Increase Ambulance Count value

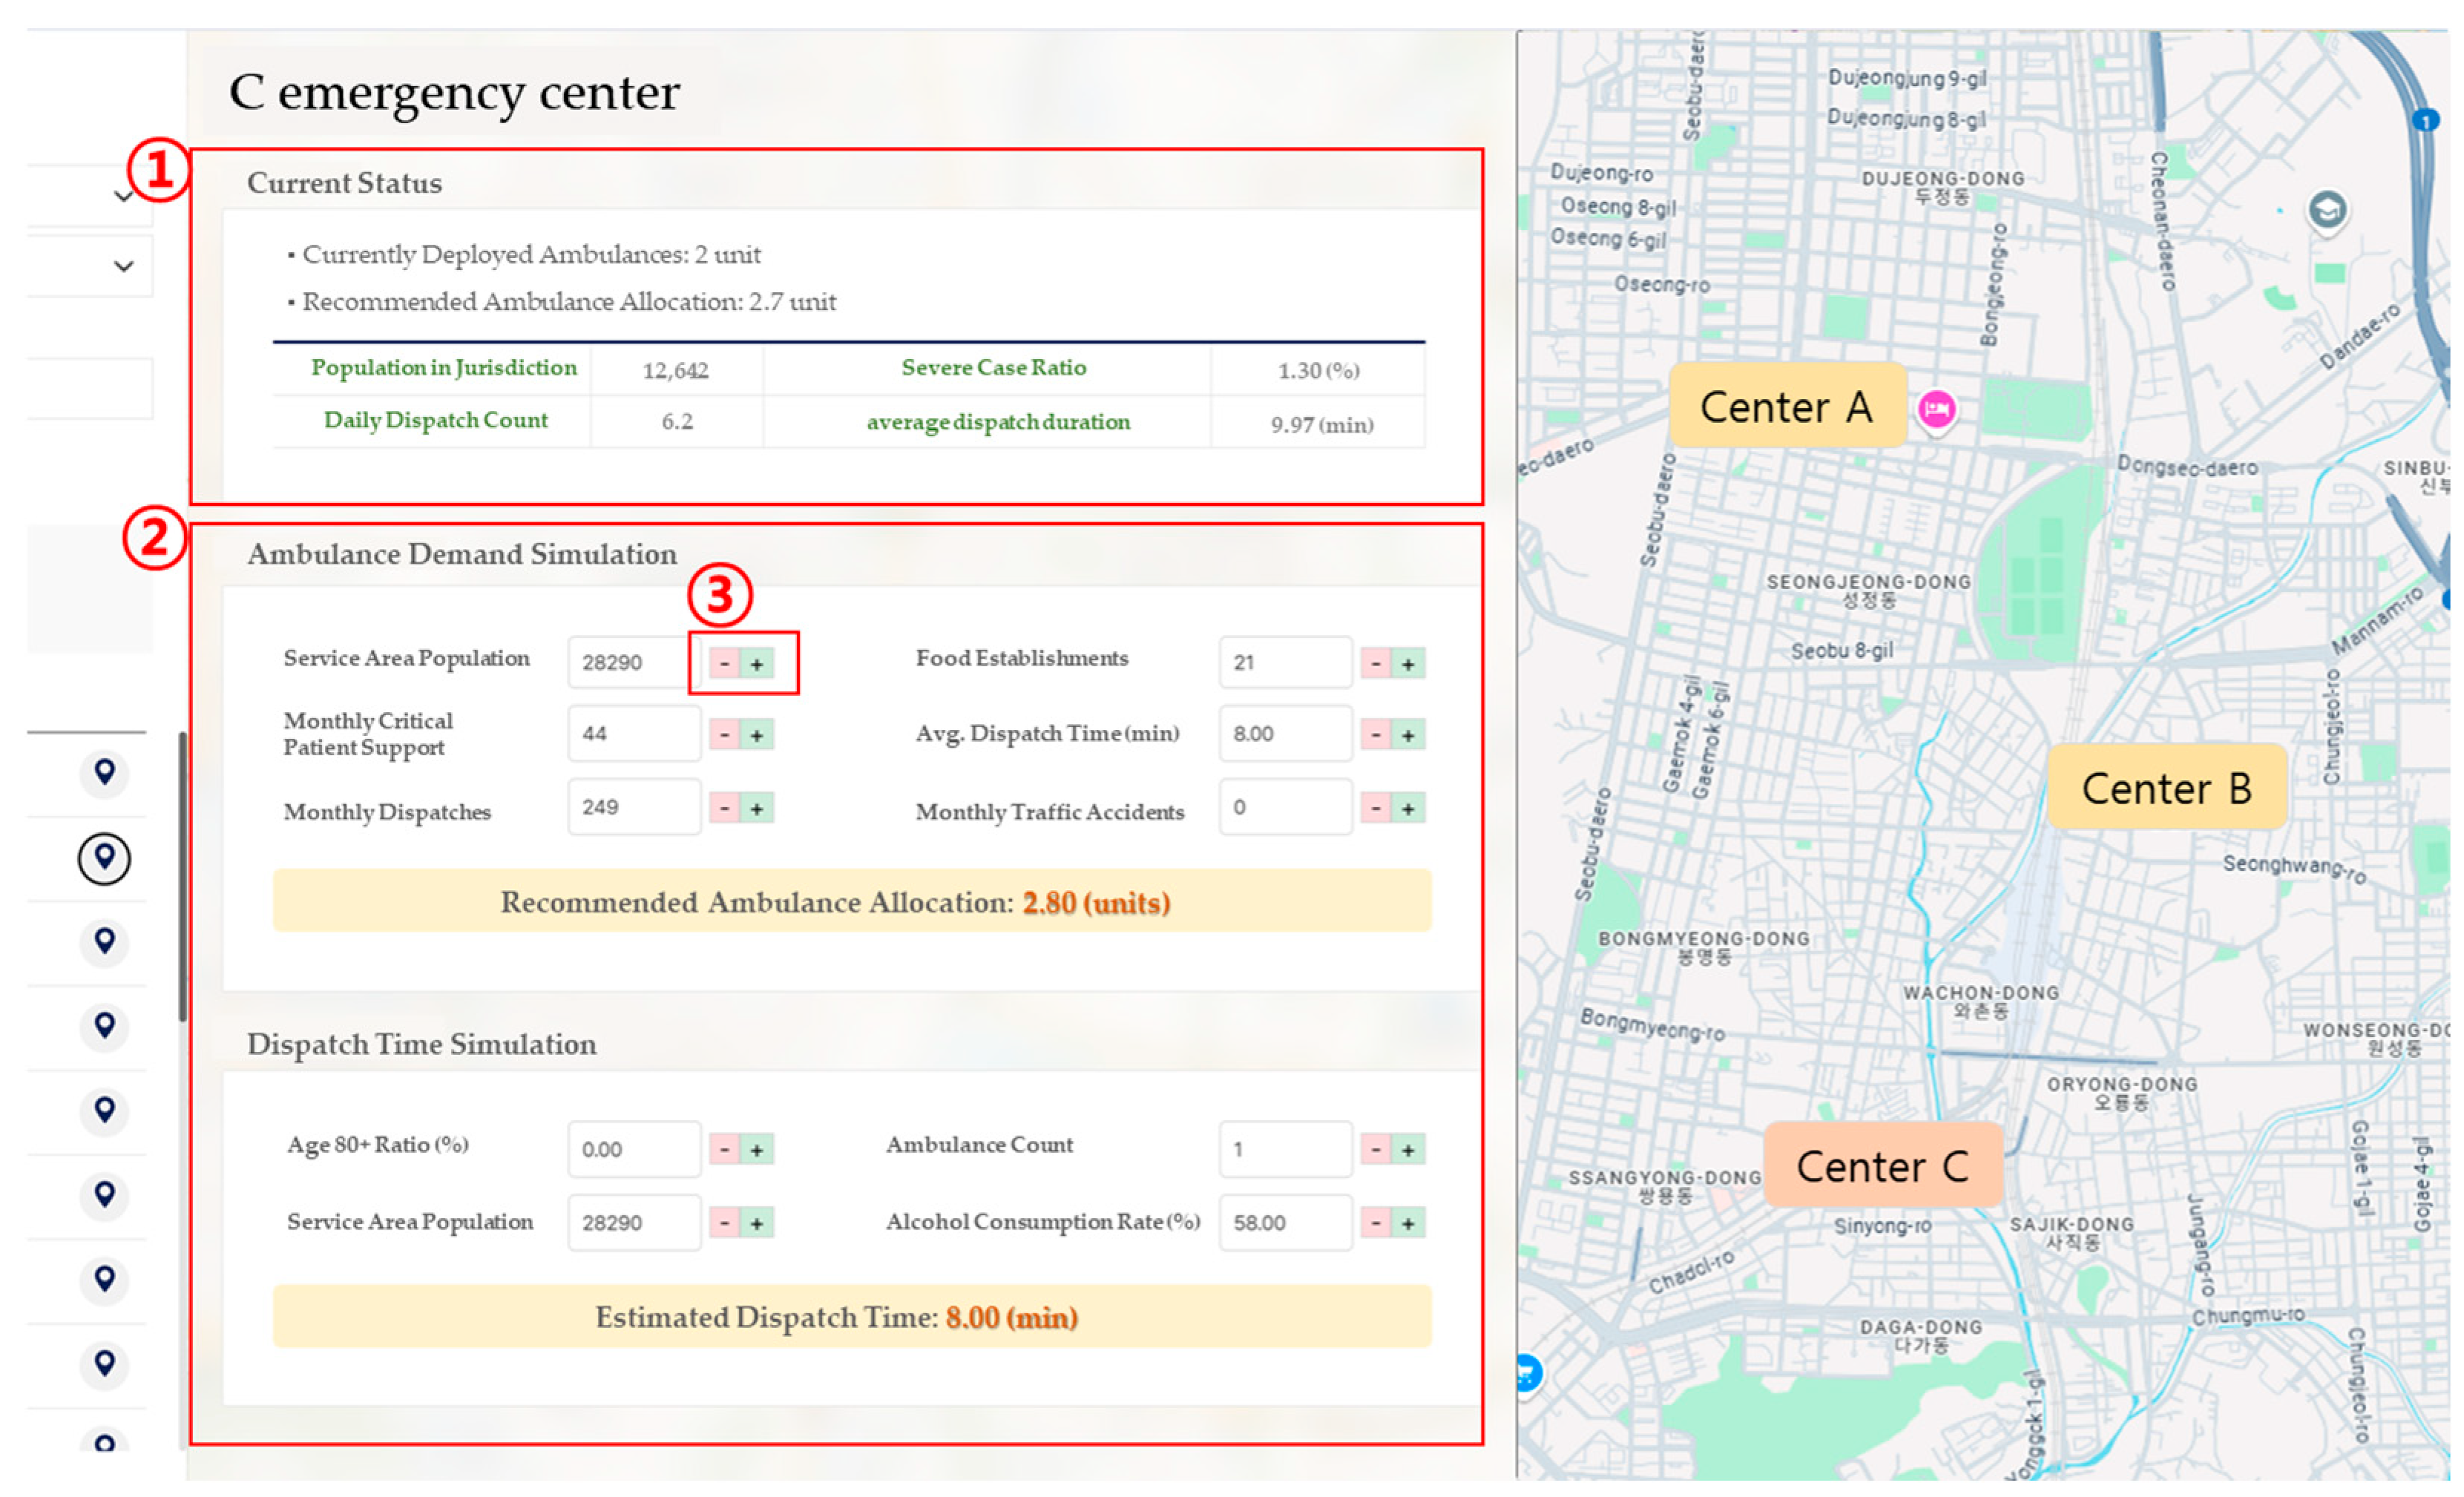(1408, 1150)
